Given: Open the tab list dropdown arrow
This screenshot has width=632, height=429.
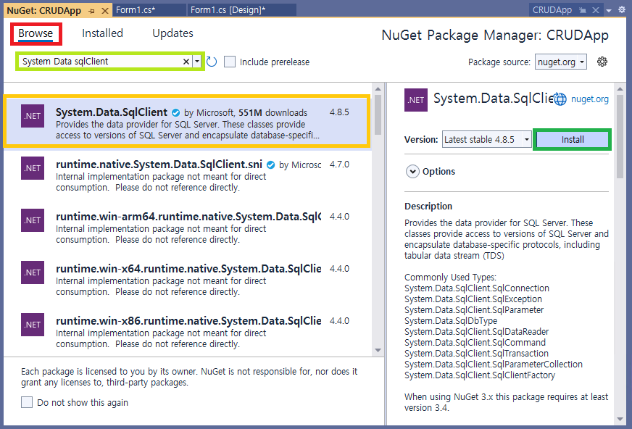Looking at the screenshot, I should tap(609, 10).
